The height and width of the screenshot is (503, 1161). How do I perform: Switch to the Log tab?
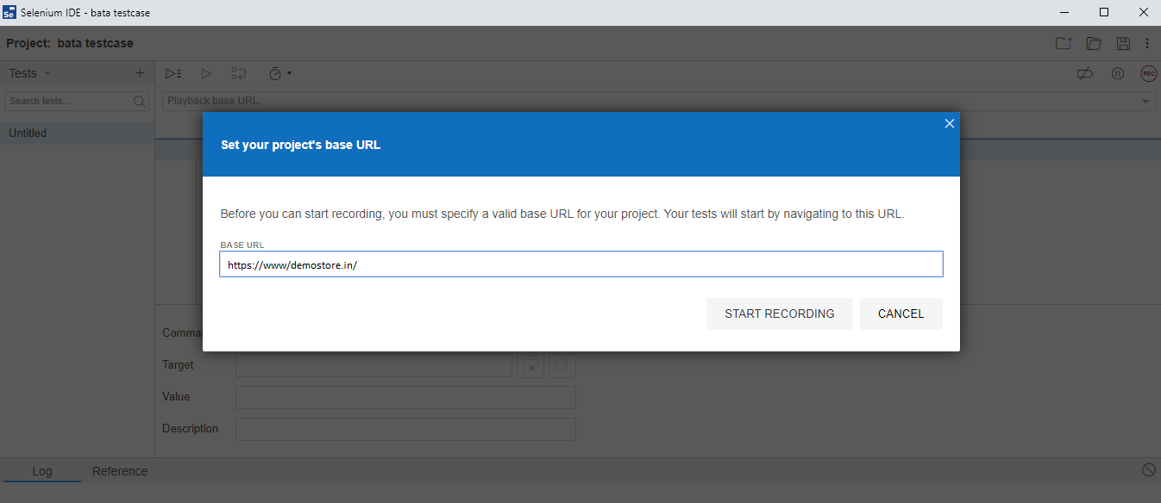pos(42,471)
